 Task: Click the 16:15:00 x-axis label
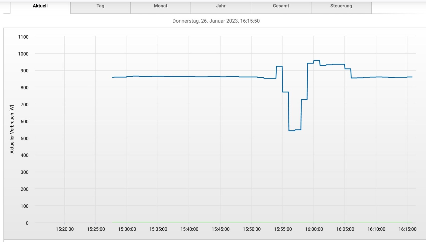click(407, 229)
